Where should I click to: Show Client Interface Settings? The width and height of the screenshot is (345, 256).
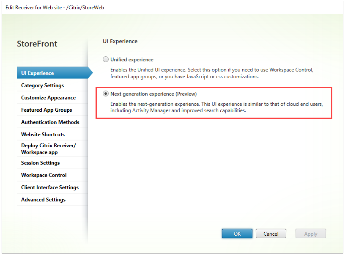pyautogui.click(x=49, y=187)
